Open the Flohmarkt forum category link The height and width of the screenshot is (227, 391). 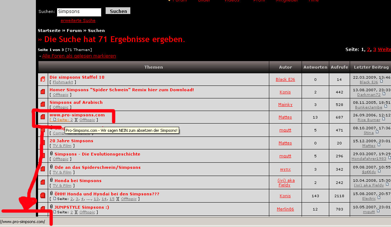pos(63,82)
